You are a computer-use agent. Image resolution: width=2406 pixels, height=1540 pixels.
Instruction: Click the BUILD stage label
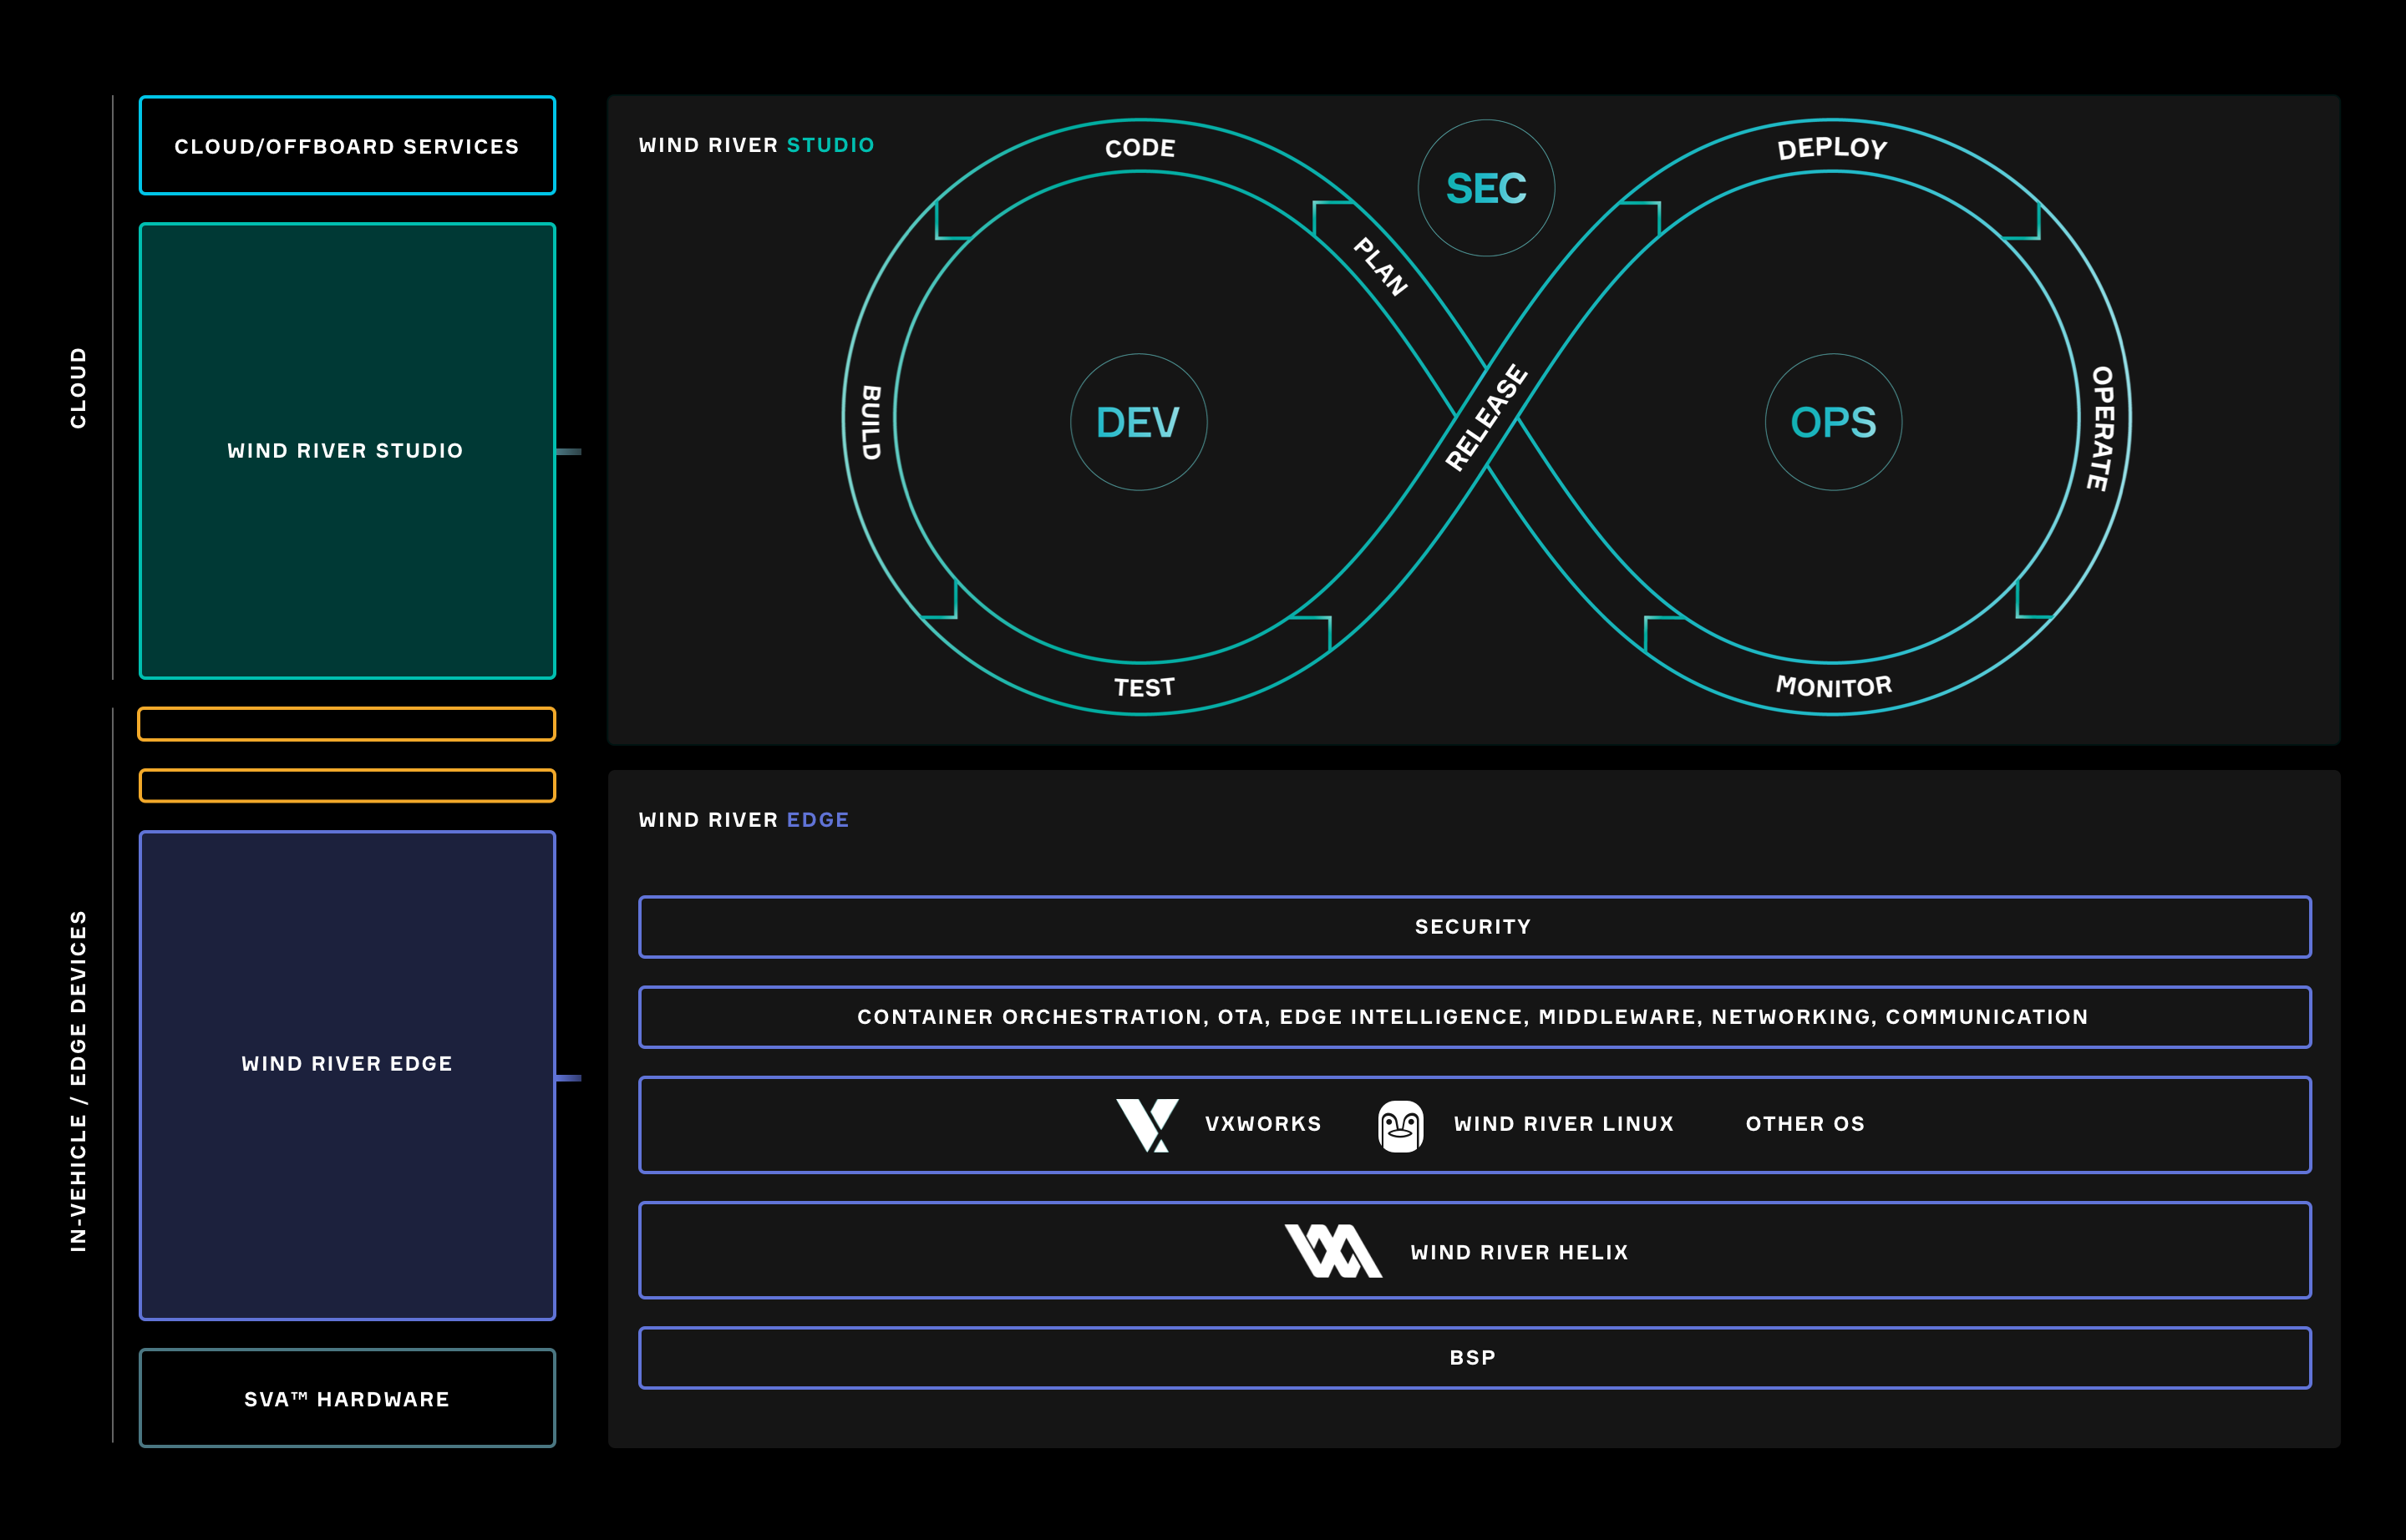click(871, 422)
